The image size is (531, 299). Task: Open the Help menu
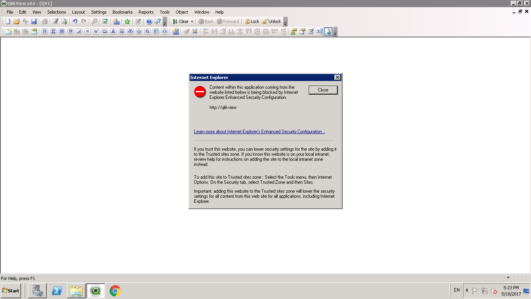[x=219, y=12]
